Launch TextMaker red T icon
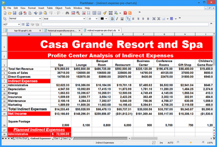217x147 pixels. click(x=125, y=13)
